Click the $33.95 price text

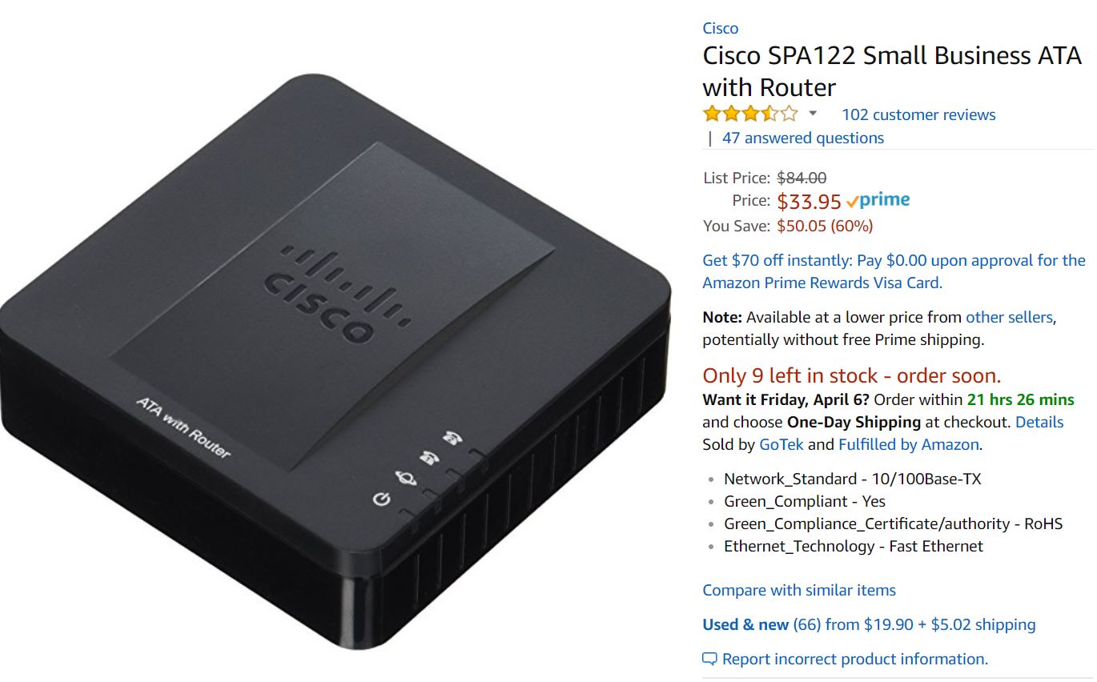tap(809, 201)
